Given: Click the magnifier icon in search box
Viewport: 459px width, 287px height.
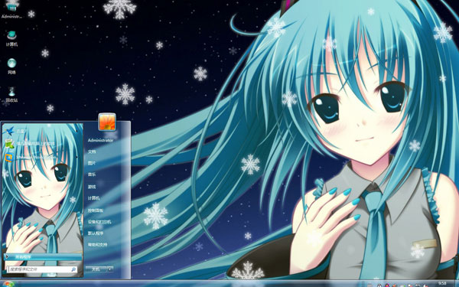Looking at the screenshot, I should (x=73, y=269).
